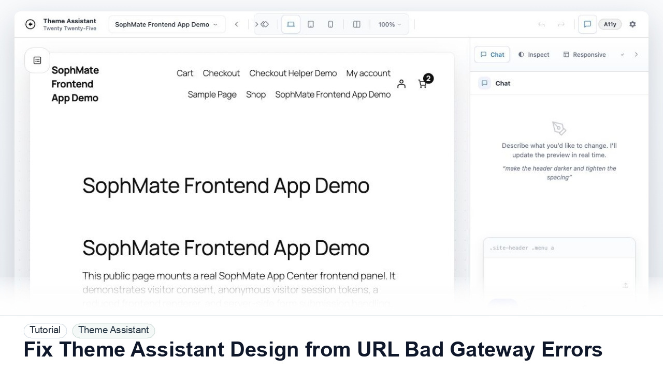Click the upload icon in chat input

[x=625, y=285]
